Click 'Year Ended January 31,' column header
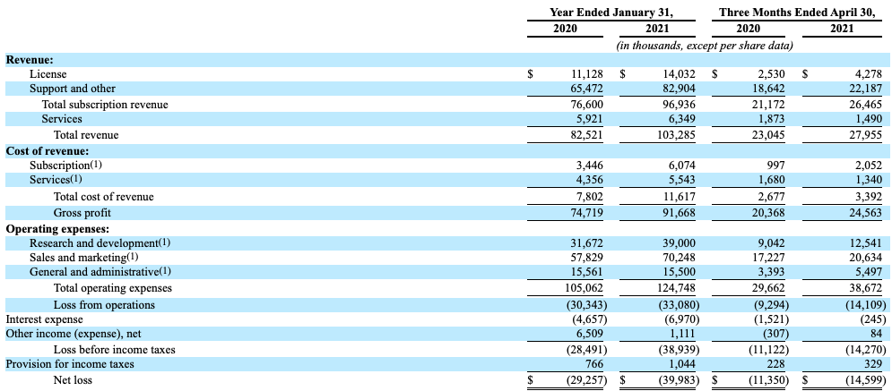Screen dimensions: 892x391 click(611, 12)
